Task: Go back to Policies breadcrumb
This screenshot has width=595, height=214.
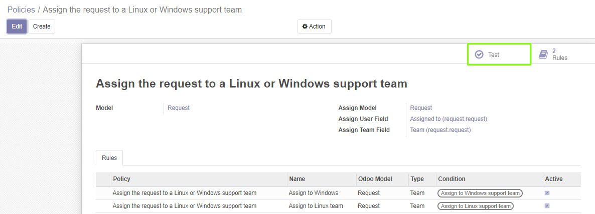Action: coord(21,9)
